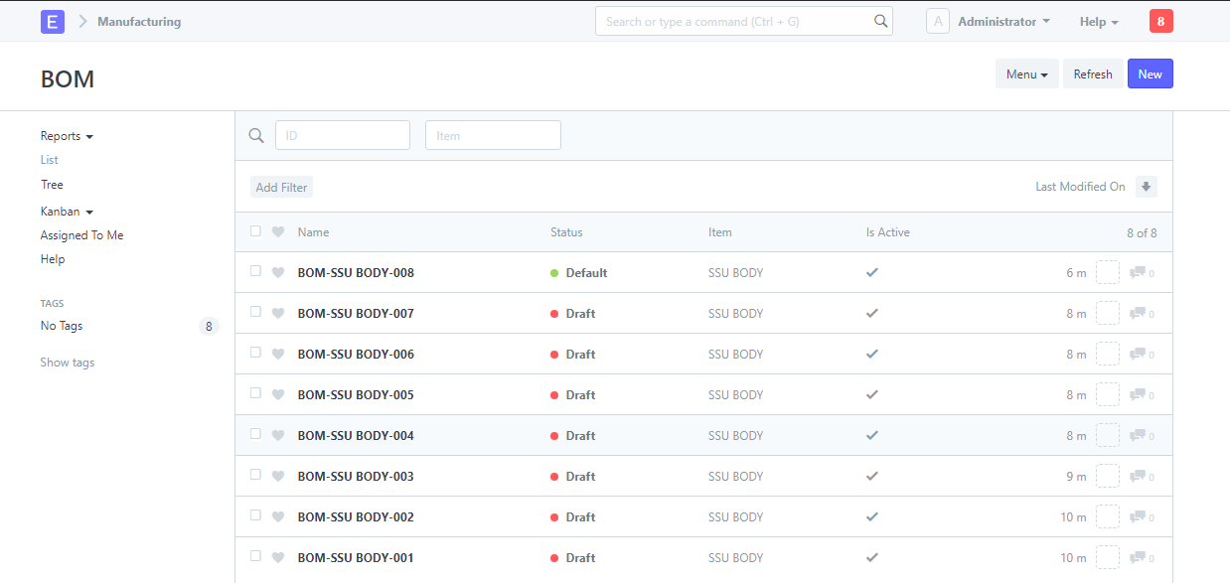
Task: Click the Administrator avatar icon
Action: pos(937,20)
